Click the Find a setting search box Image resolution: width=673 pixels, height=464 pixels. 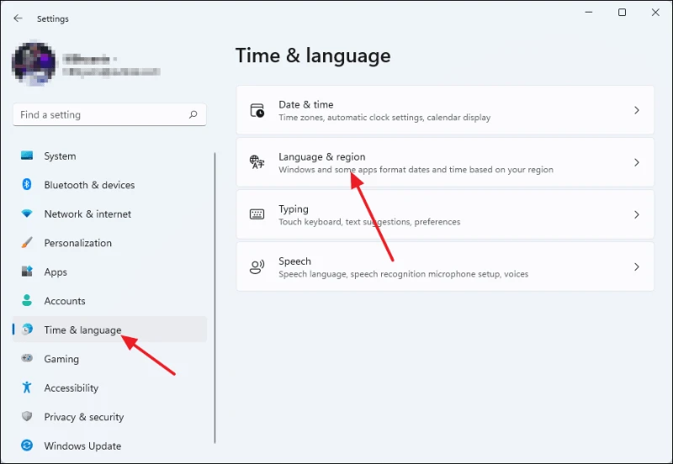pos(109,114)
